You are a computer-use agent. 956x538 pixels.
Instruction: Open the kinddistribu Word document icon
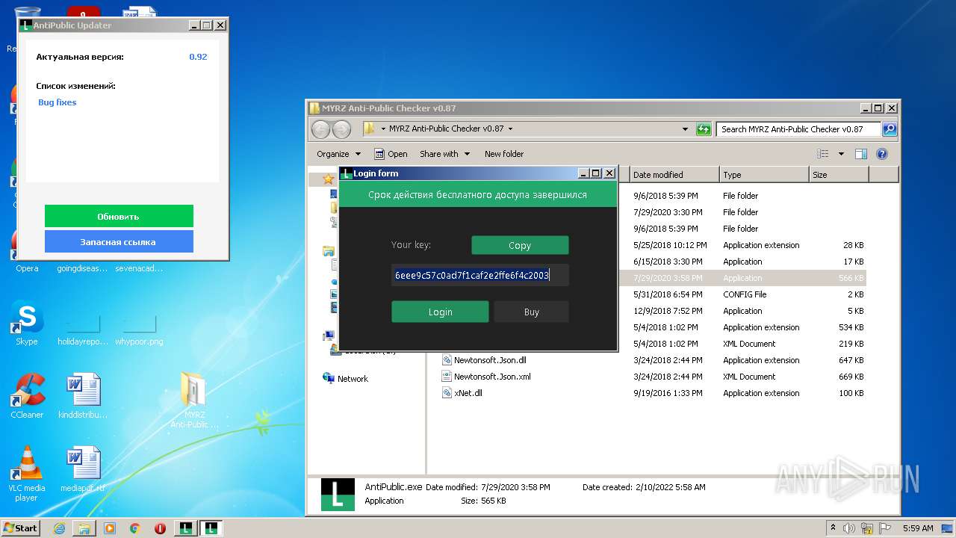coord(83,396)
